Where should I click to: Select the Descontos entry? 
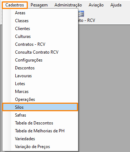(40, 68)
